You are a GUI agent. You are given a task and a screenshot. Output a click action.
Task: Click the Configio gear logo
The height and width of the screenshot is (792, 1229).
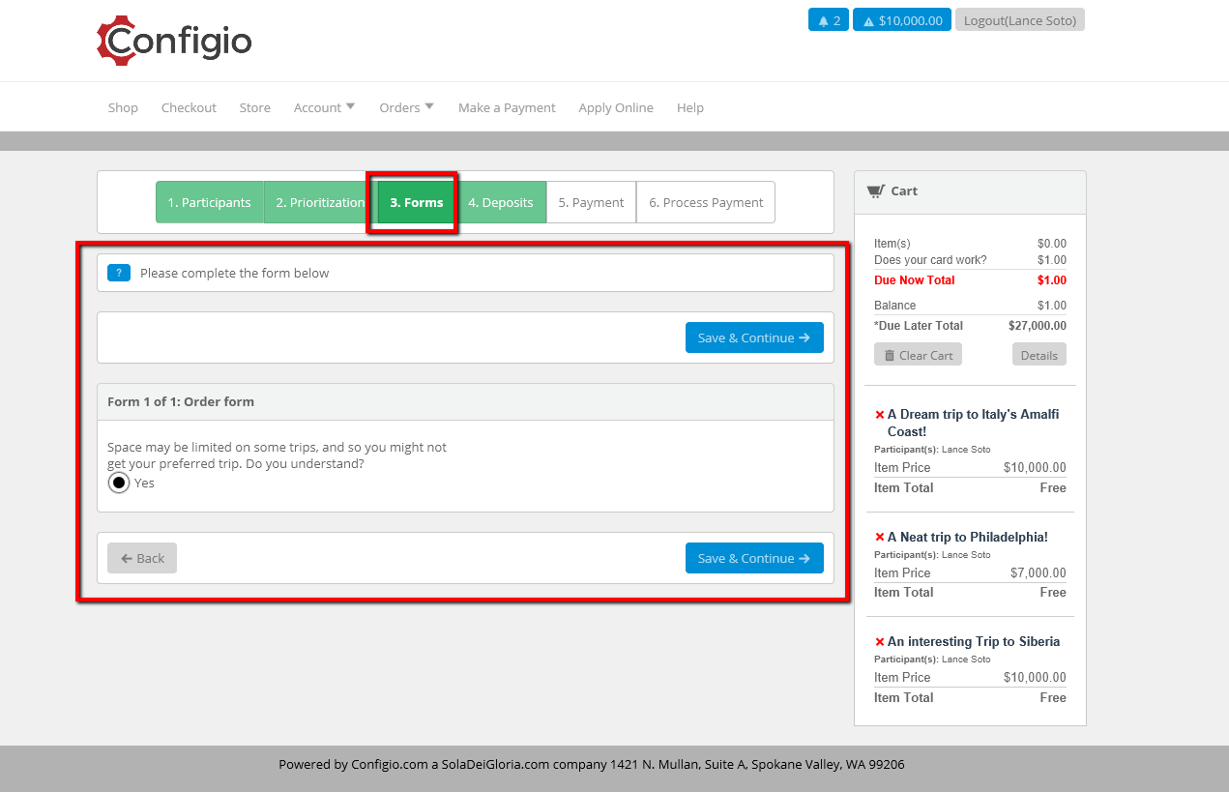(174, 41)
